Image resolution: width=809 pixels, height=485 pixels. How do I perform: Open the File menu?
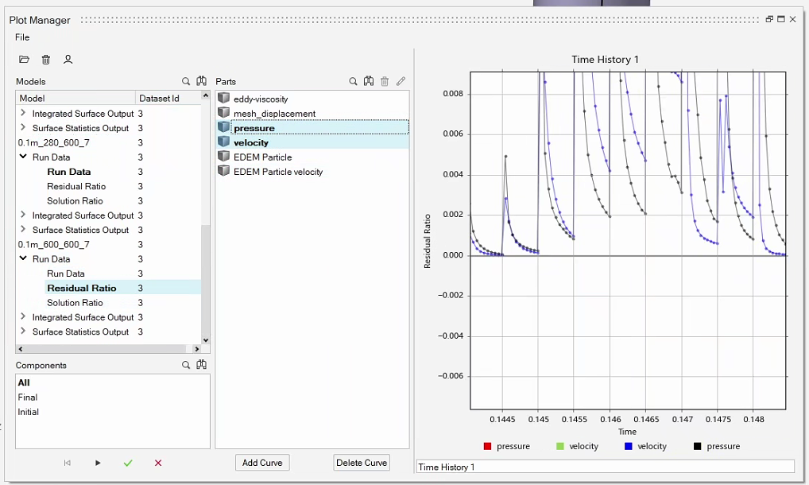[x=22, y=37]
